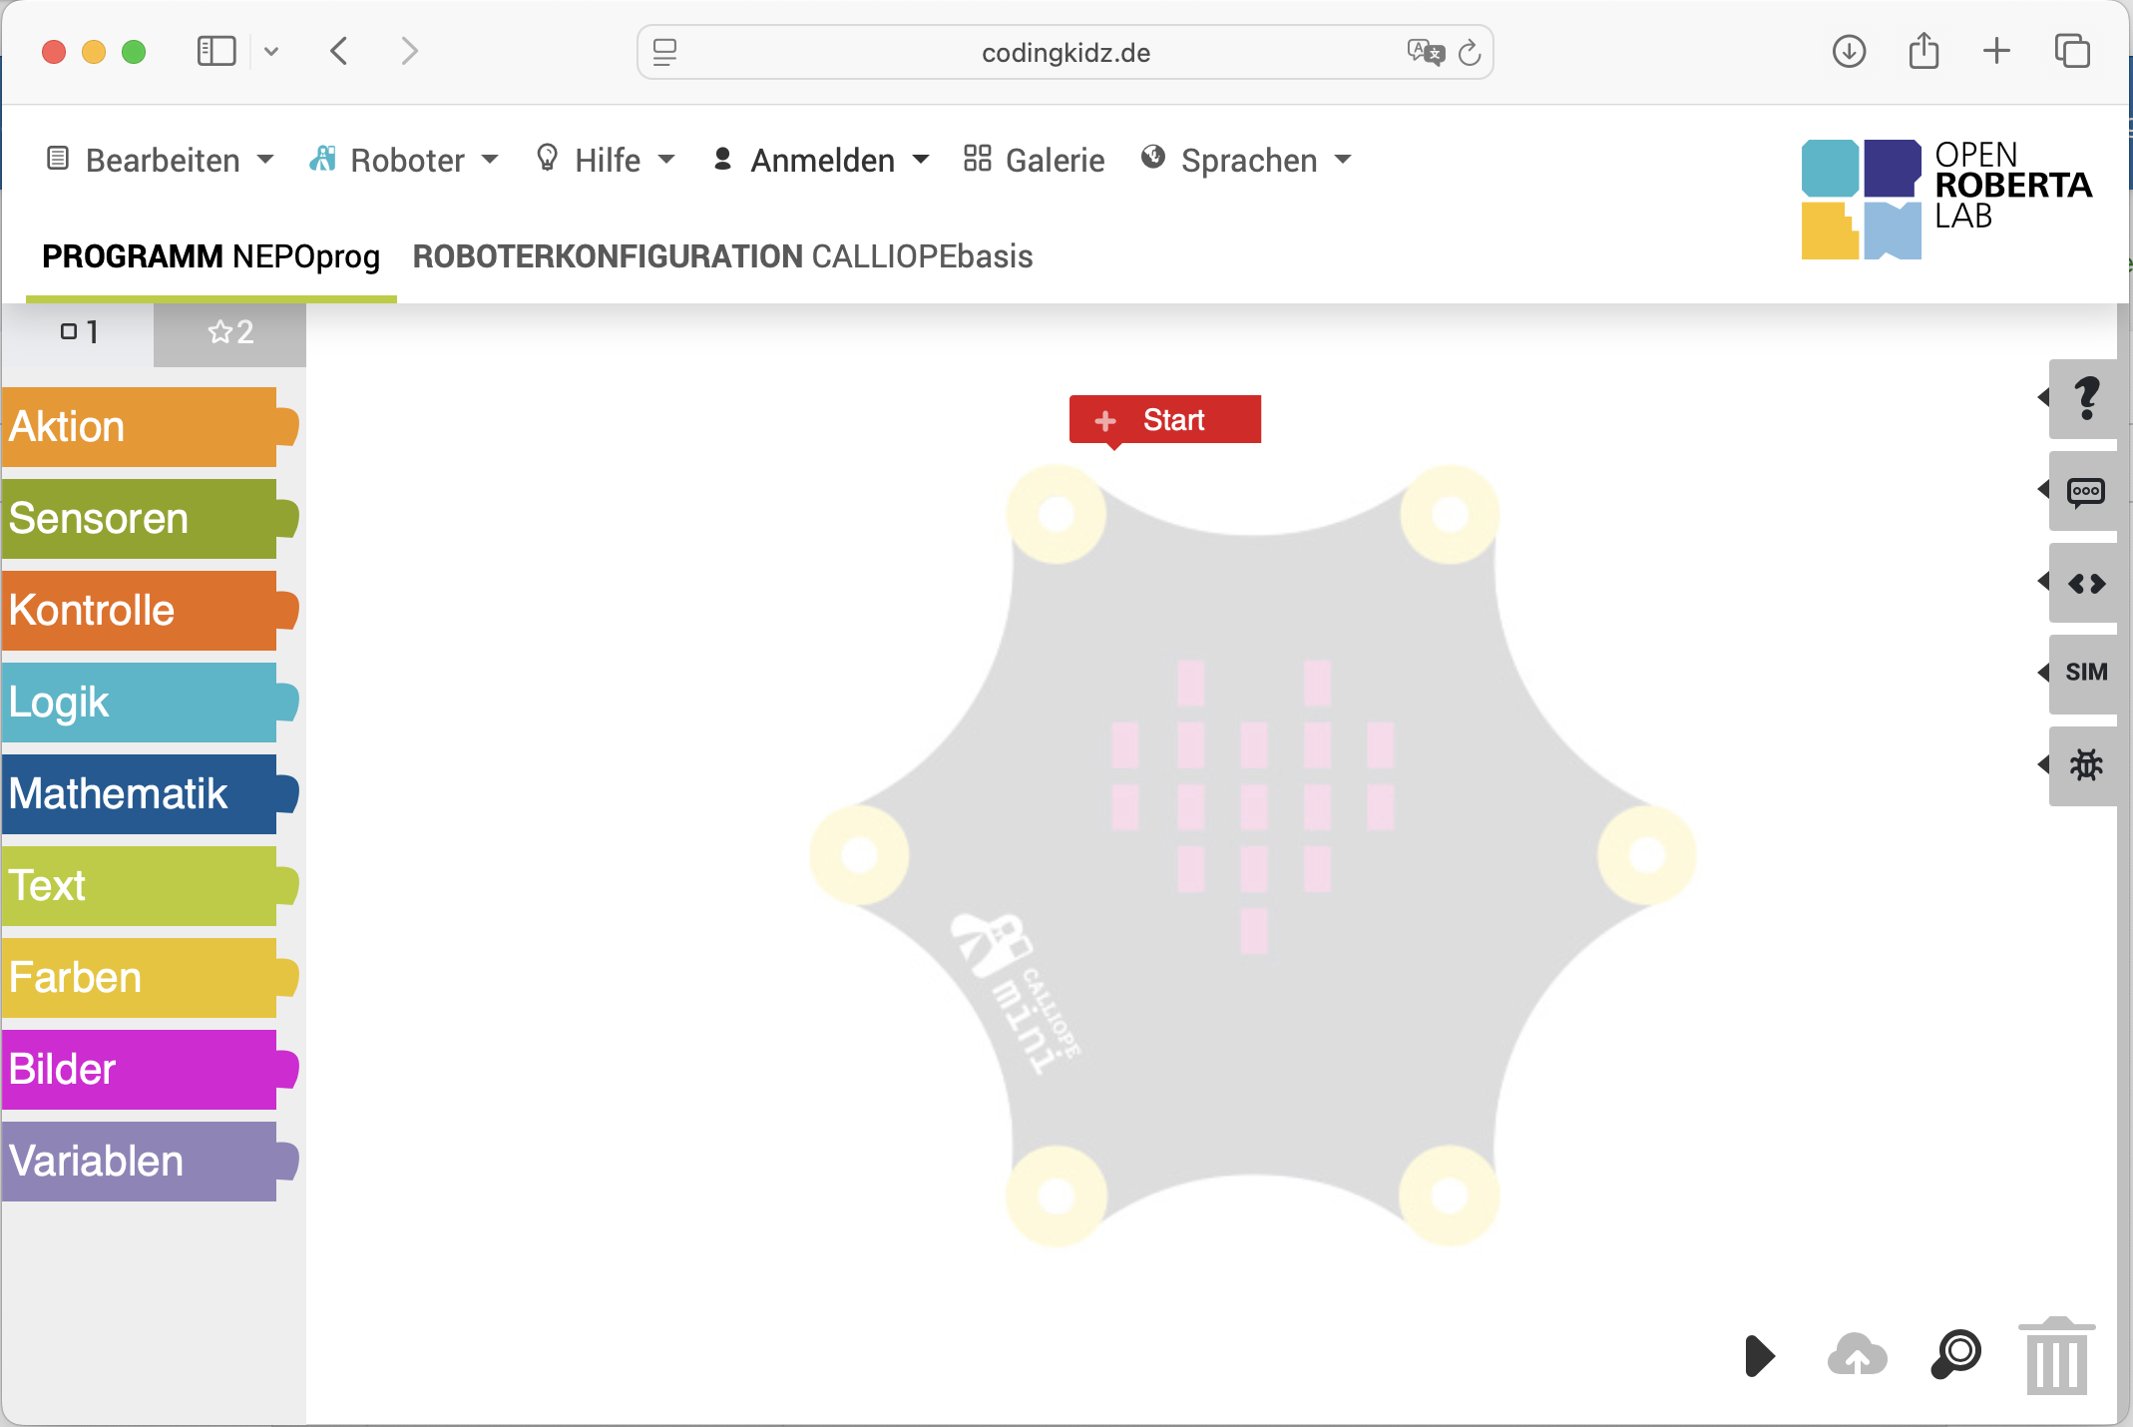Open the Sensoren block category
This screenshot has width=2133, height=1427.
point(150,519)
